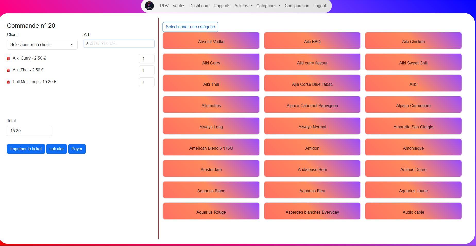Image resolution: width=476 pixels, height=246 pixels.
Task: Add Always Normal to order
Action: pyautogui.click(x=312, y=126)
